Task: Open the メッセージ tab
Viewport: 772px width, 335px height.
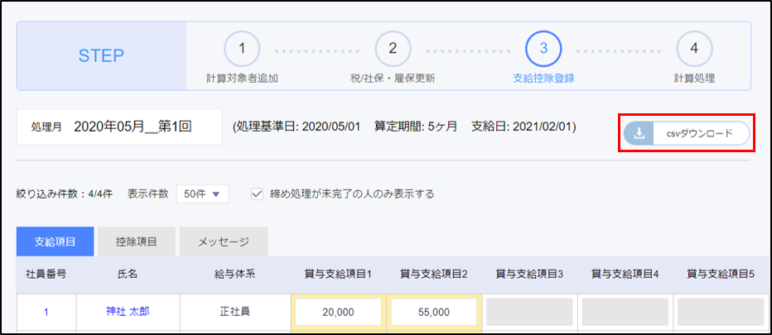Action: pyautogui.click(x=223, y=242)
